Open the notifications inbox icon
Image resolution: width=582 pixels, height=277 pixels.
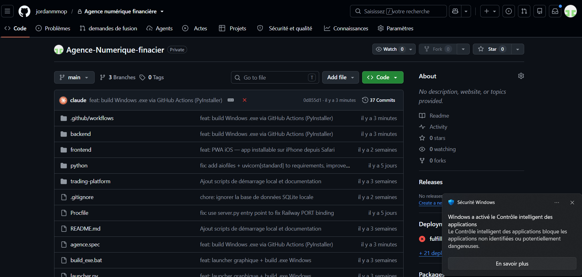click(x=555, y=11)
